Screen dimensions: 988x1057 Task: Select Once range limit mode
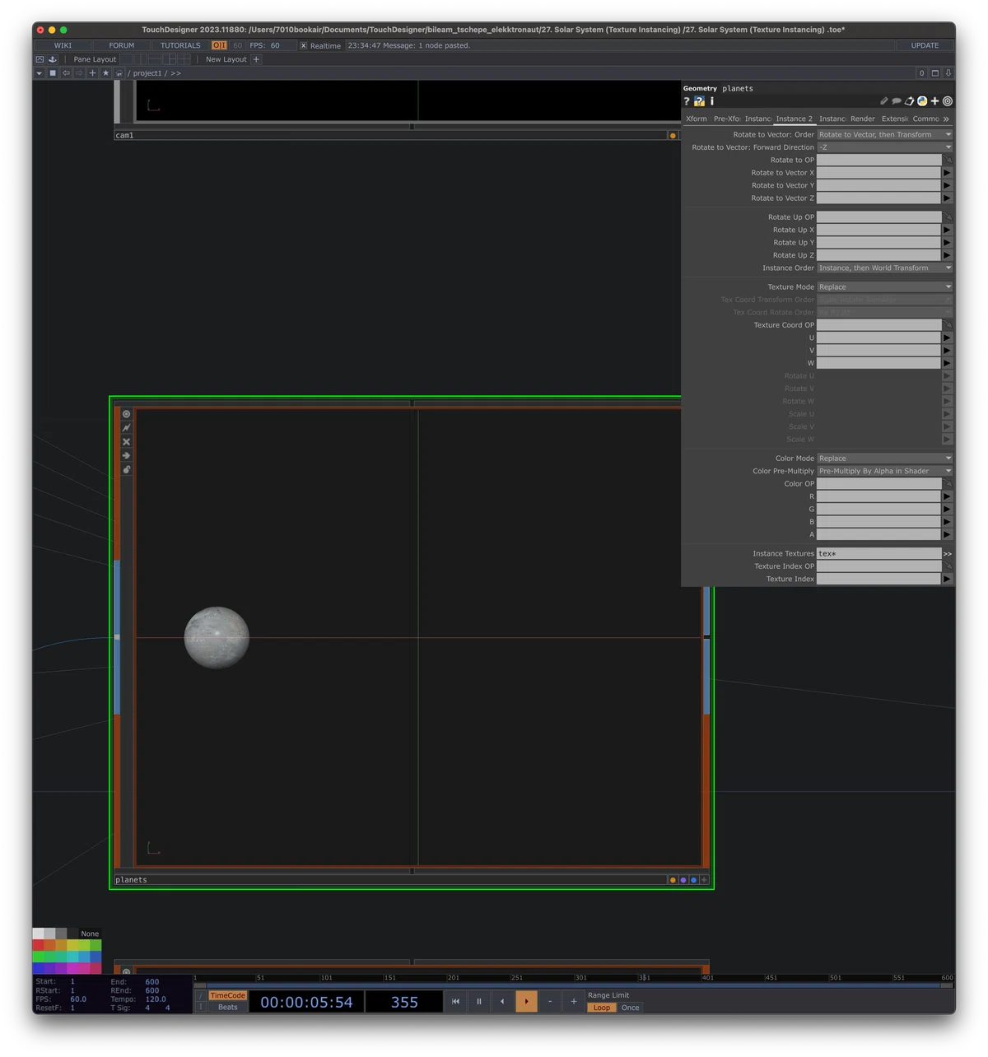point(631,1008)
